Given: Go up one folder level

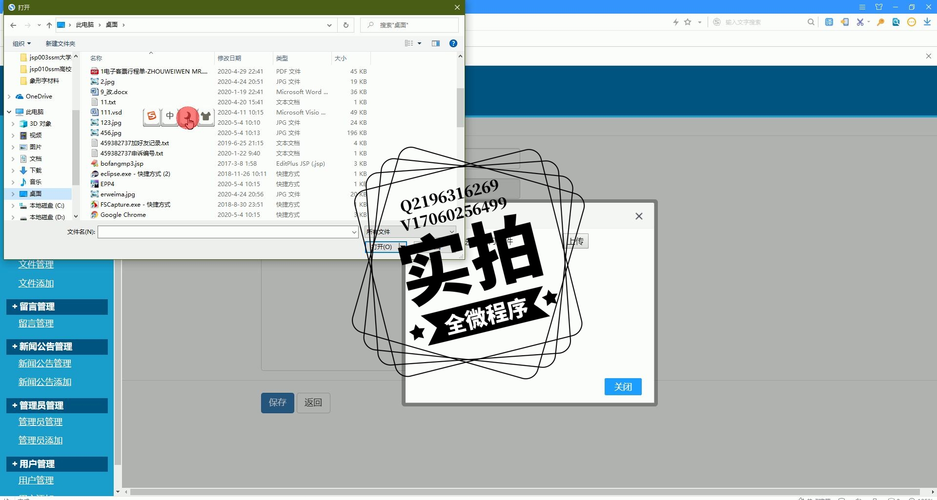Looking at the screenshot, I should pyautogui.click(x=49, y=25).
